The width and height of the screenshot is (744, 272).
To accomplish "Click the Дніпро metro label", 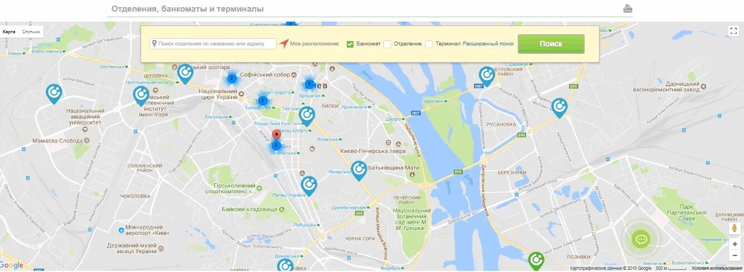I will (393, 119).
